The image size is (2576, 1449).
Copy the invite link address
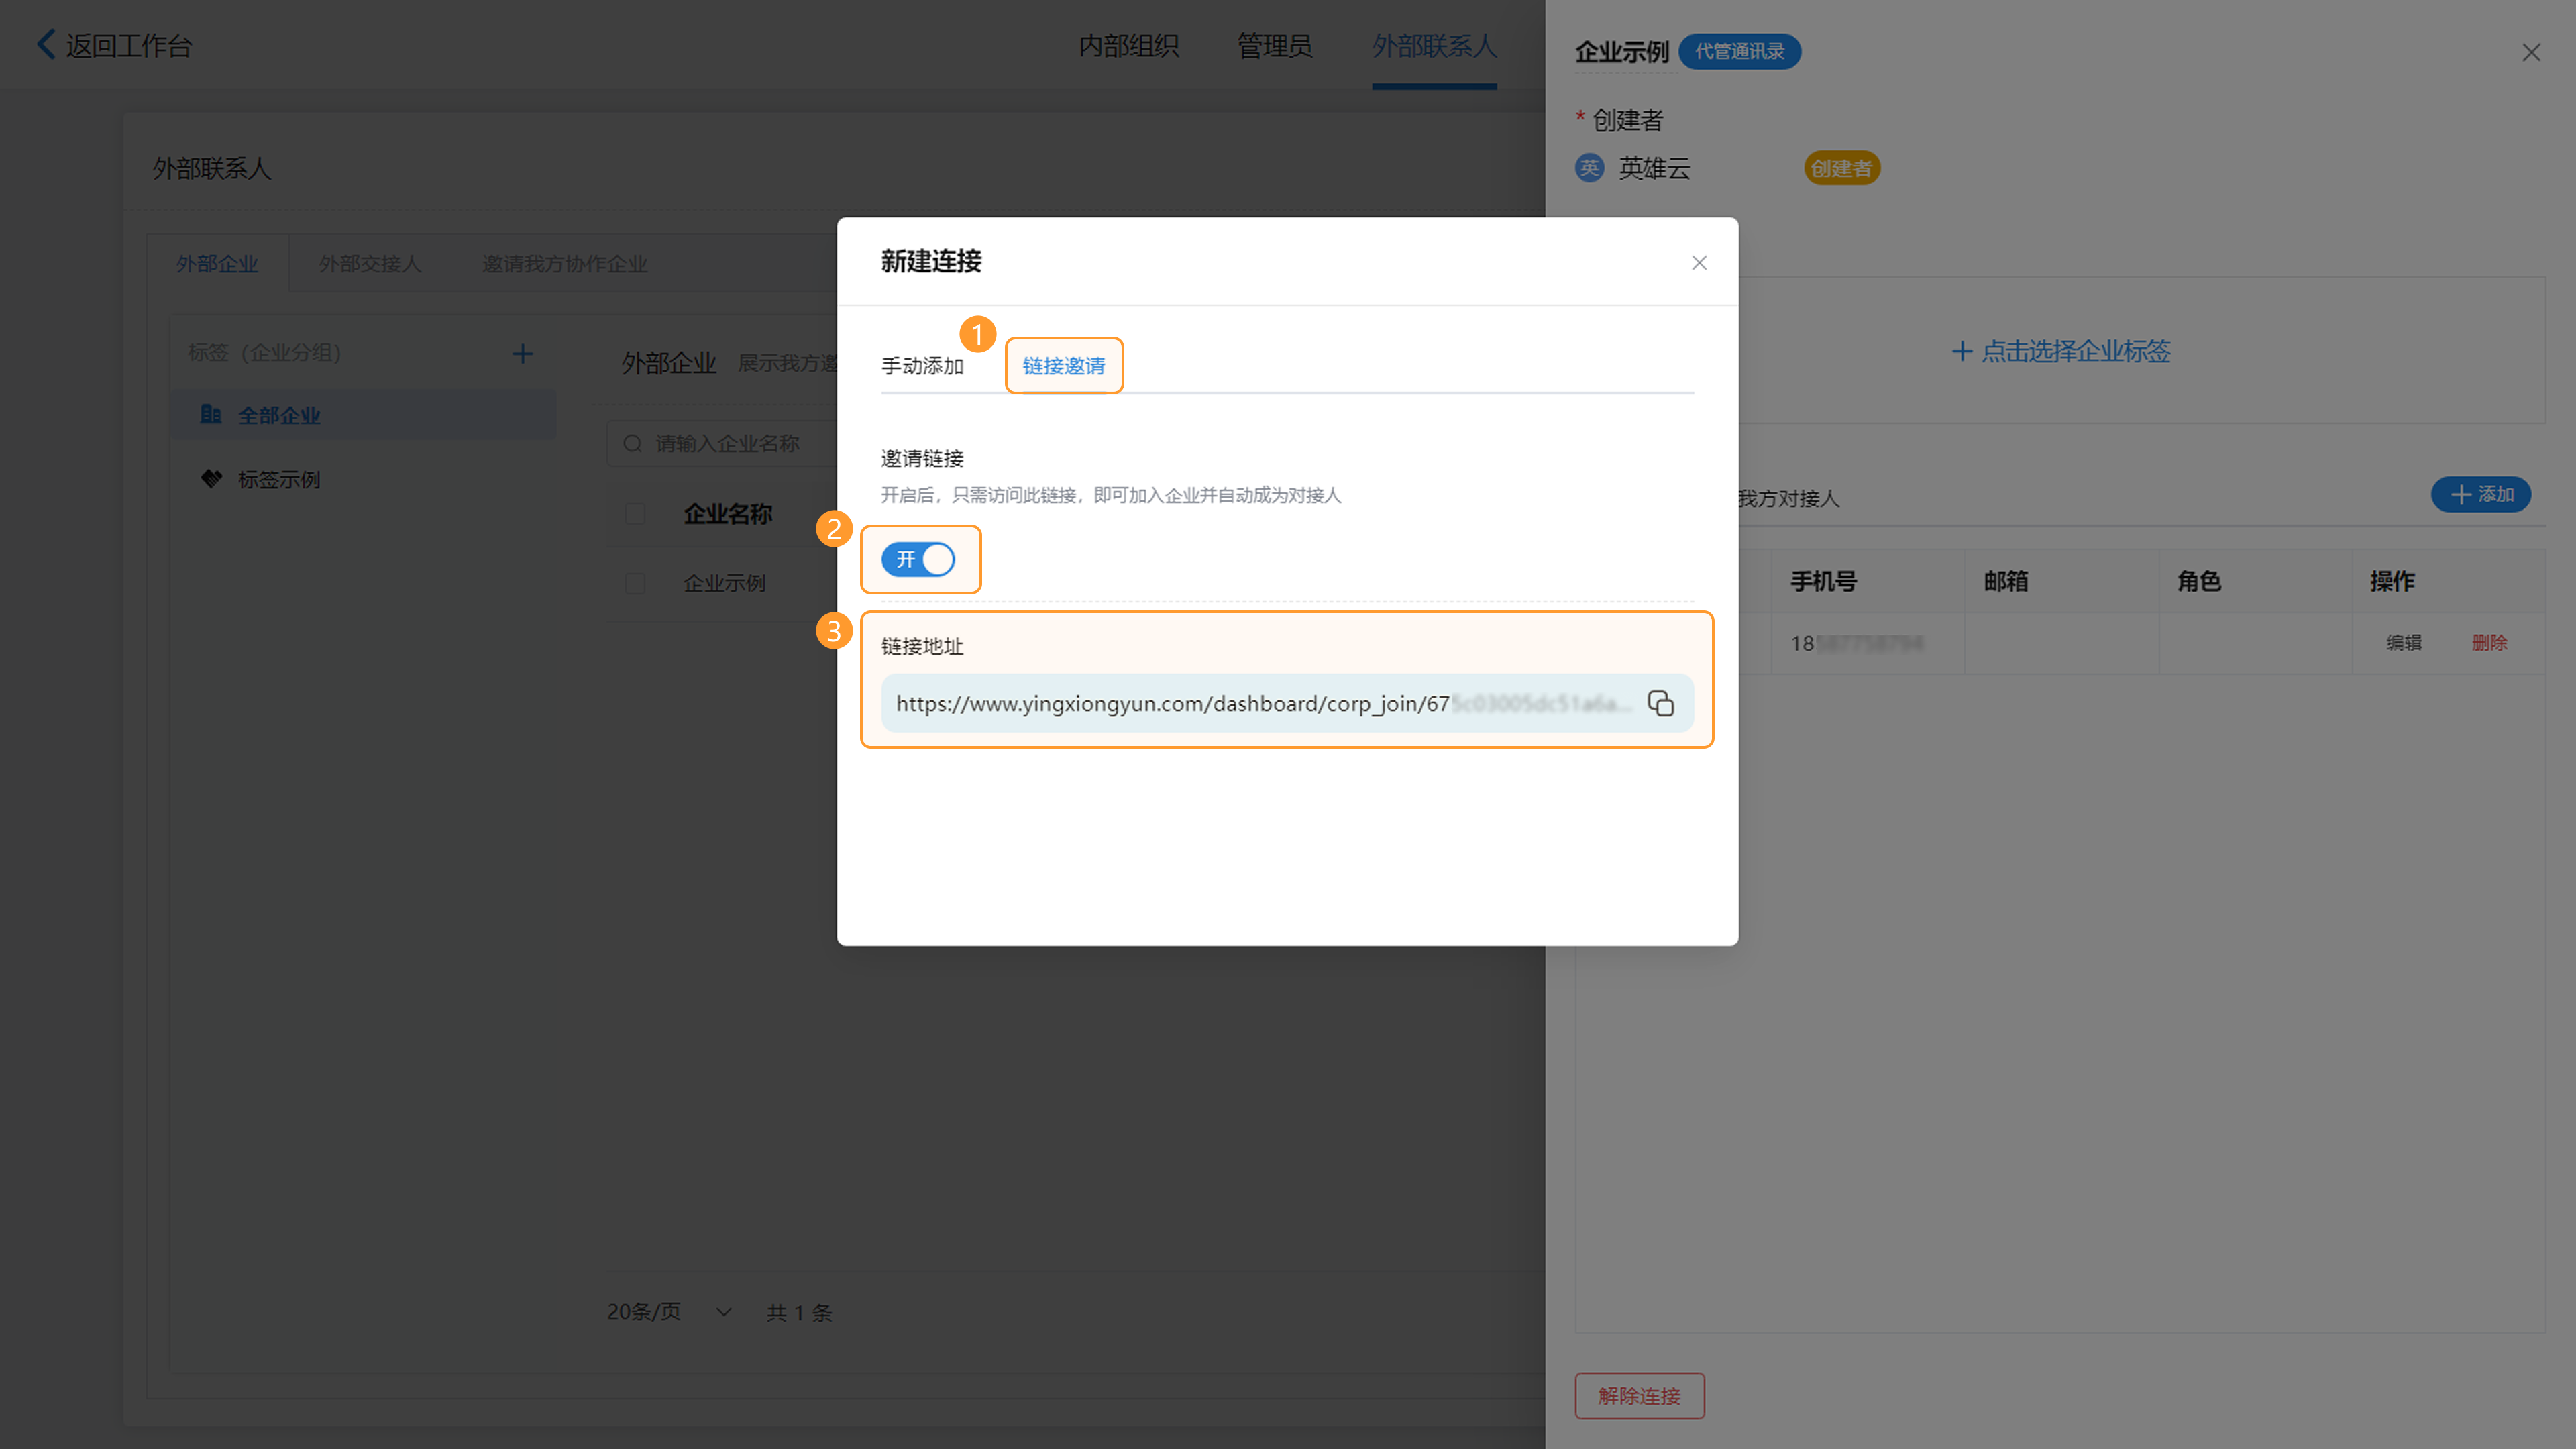pyautogui.click(x=1660, y=703)
